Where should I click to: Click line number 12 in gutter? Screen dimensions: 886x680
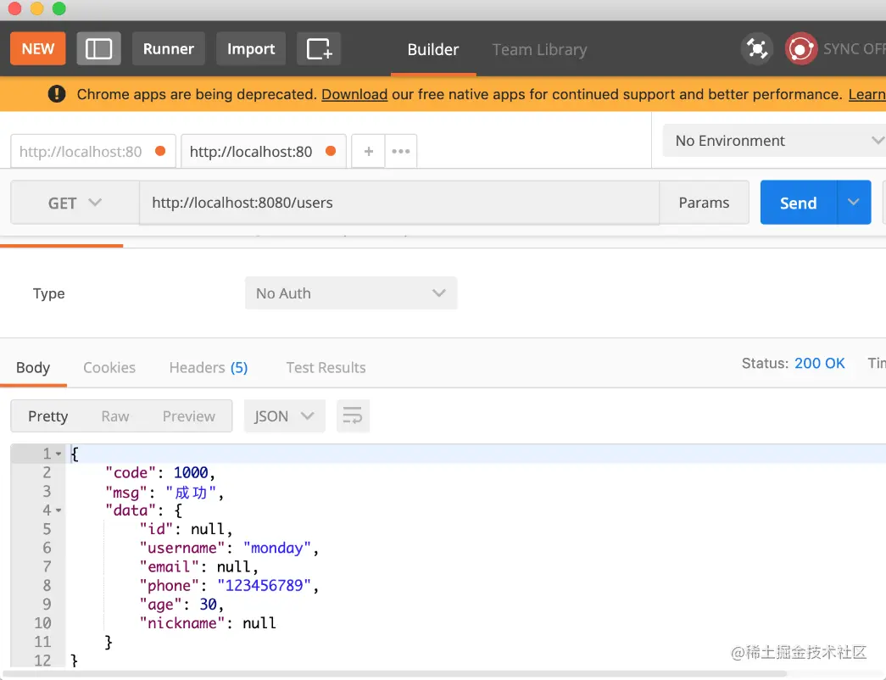42,660
